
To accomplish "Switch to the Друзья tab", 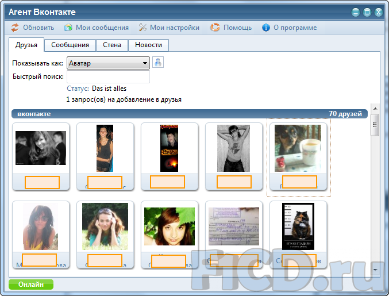I will [26, 45].
